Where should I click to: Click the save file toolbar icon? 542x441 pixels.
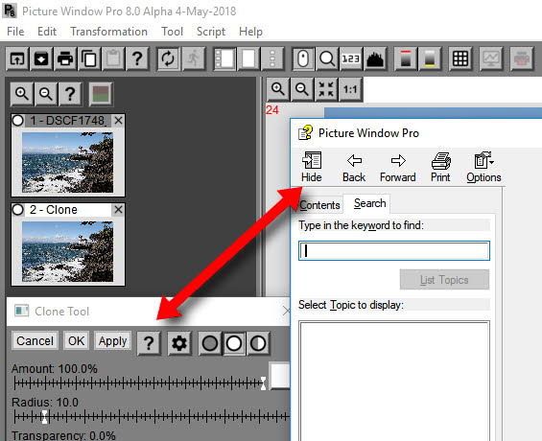pos(41,58)
